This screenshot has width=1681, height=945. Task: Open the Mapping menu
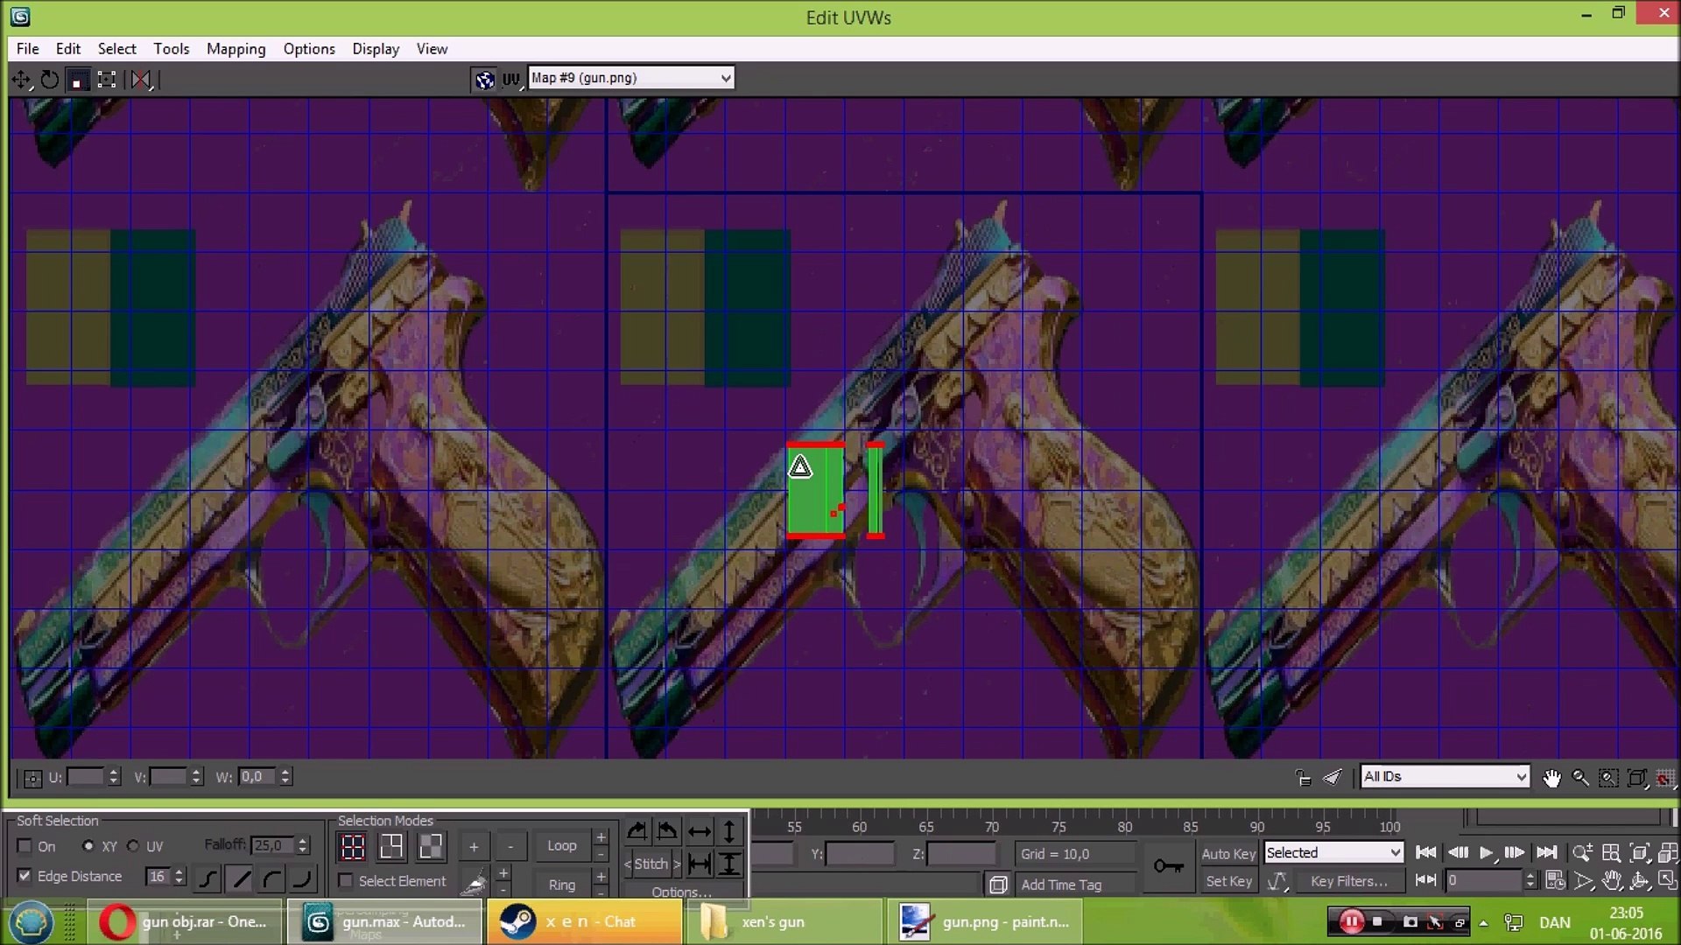(236, 49)
